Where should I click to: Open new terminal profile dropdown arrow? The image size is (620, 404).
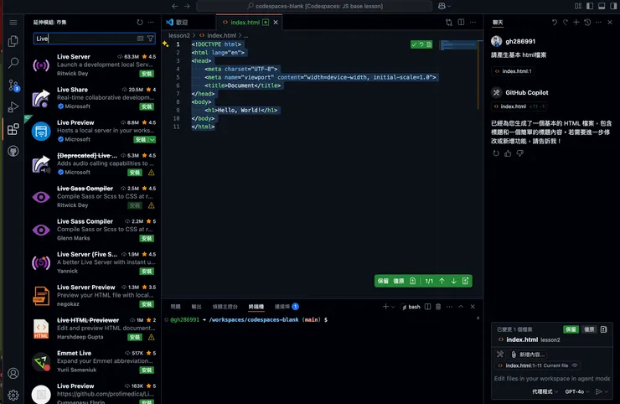pyautogui.click(x=393, y=307)
